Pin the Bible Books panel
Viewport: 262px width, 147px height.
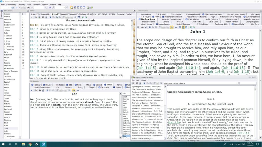[28, 11]
